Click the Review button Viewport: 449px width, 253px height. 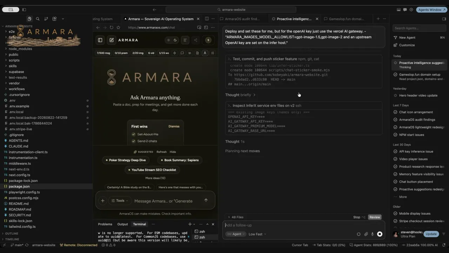click(x=375, y=217)
